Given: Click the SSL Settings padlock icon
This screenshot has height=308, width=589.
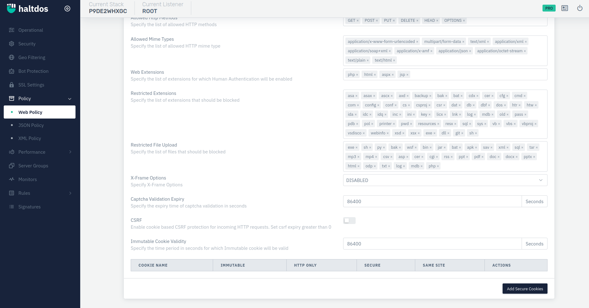Looking at the screenshot, I should (12, 85).
